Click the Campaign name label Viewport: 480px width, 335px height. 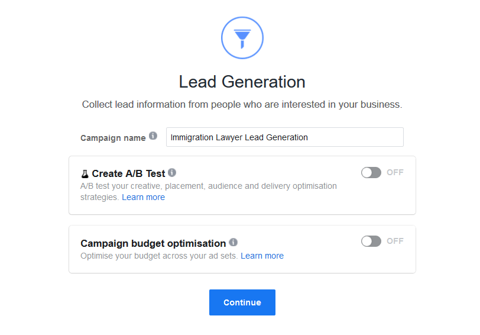(x=113, y=138)
